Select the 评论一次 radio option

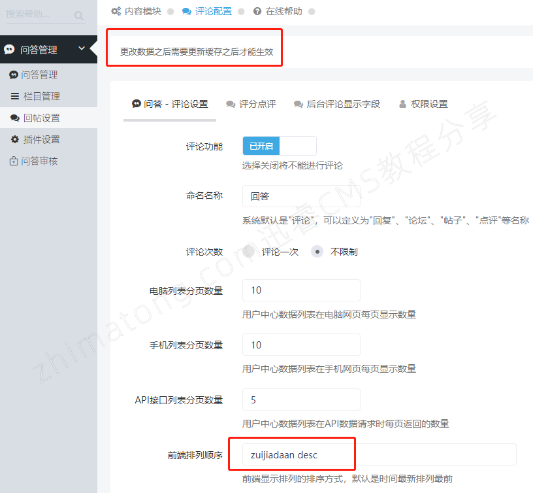(248, 252)
